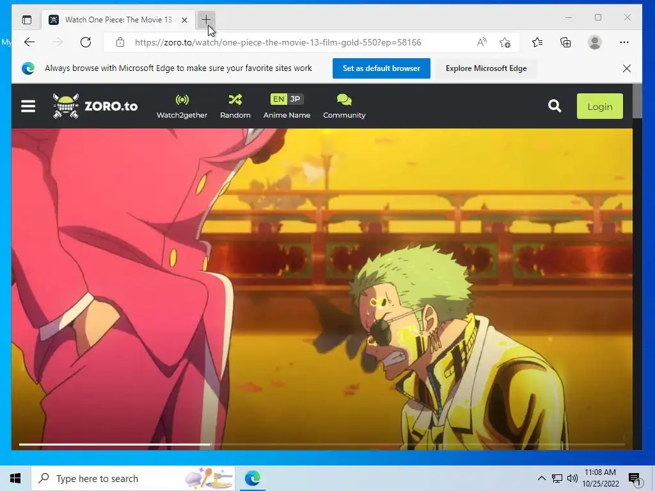
Task: Open Read aloud in address bar
Action: pos(482,42)
